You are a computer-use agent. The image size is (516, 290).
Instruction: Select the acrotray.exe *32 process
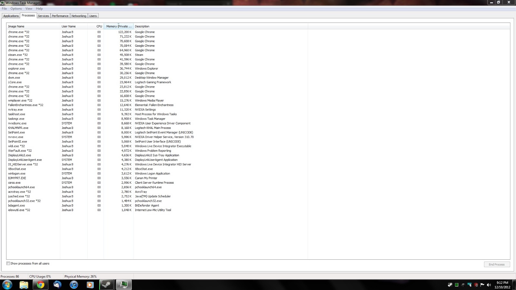point(19,192)
